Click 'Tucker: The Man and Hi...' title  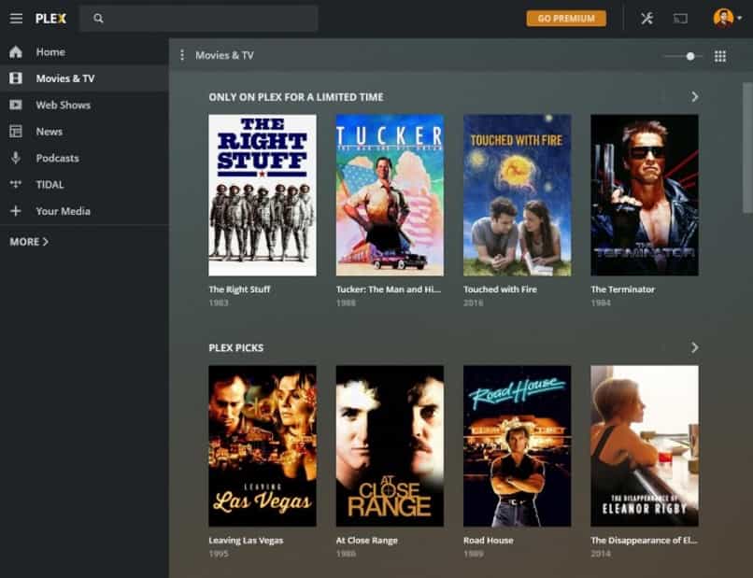pos(388,289)
